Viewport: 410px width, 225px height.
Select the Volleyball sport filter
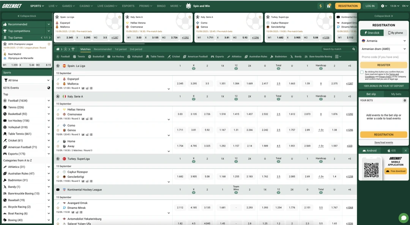[135, 57]
